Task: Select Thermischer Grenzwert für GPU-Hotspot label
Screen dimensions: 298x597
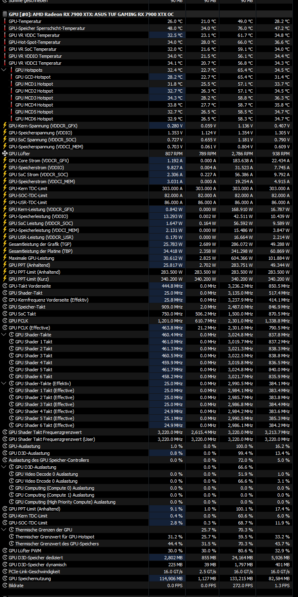Action: click(55, 536)
